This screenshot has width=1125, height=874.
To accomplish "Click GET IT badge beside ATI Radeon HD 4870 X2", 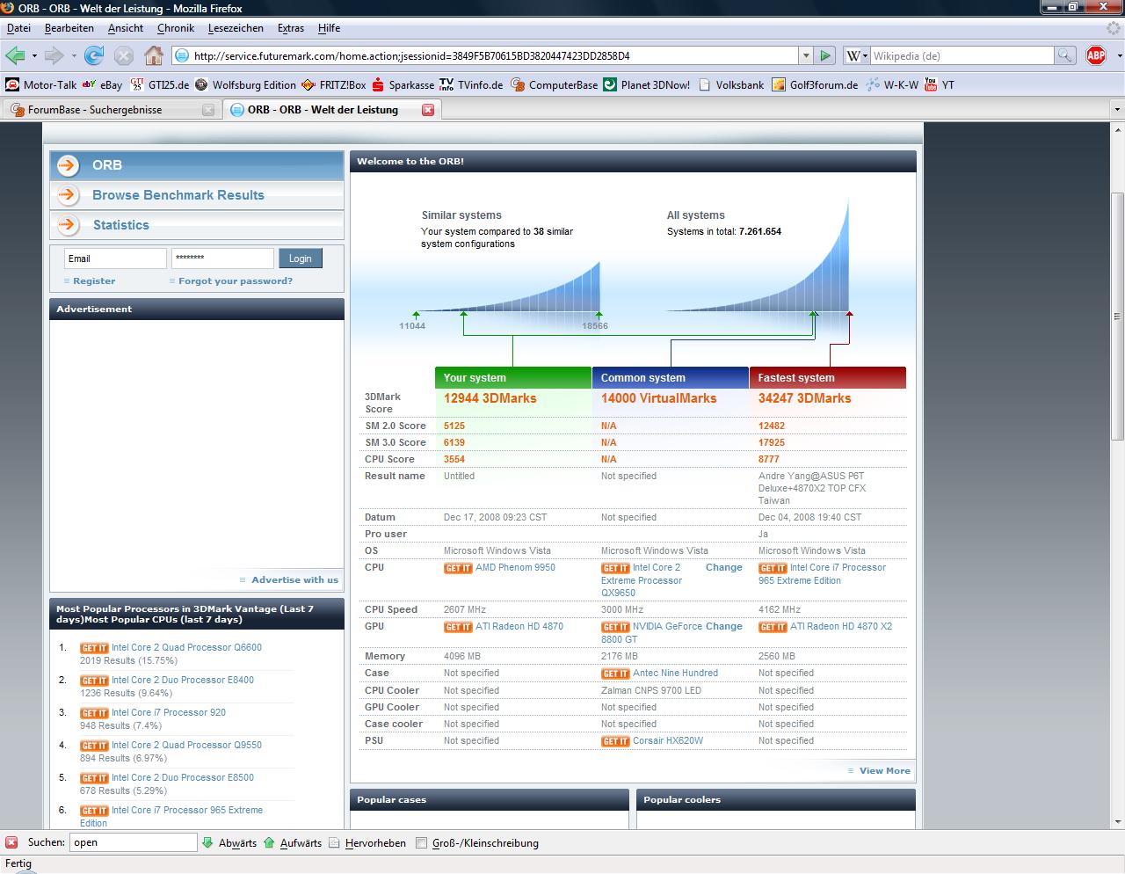I will pos(773,627).
